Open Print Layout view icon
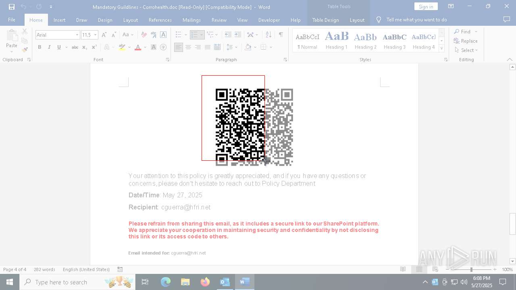The width and height of the screenshot is (516, 290). 419,269
